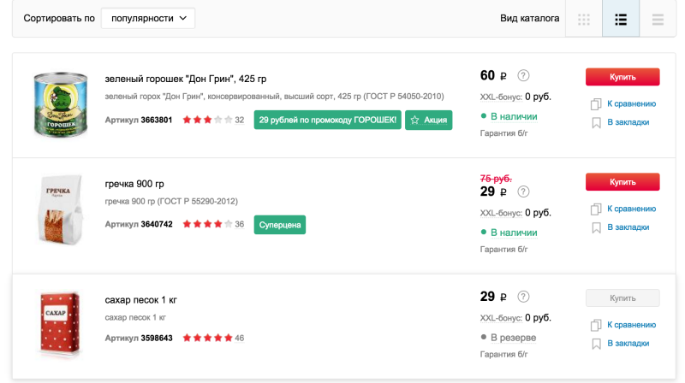This screenshot has height=383, width=685.
Task: Save sugar with В закладки link
Action: (628, 344)
